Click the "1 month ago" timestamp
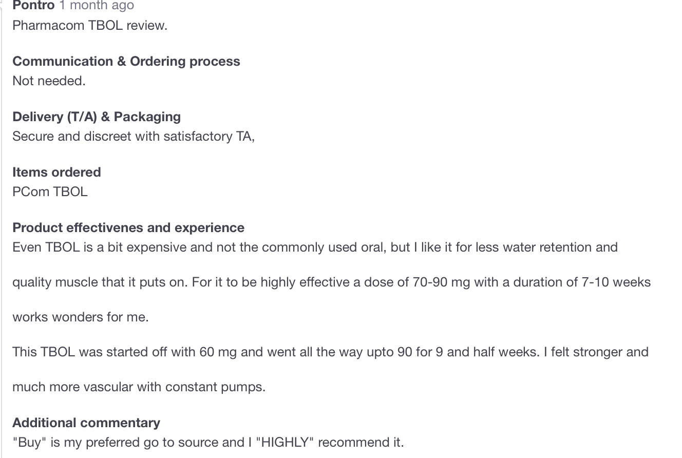 click(x=97, y=6)
